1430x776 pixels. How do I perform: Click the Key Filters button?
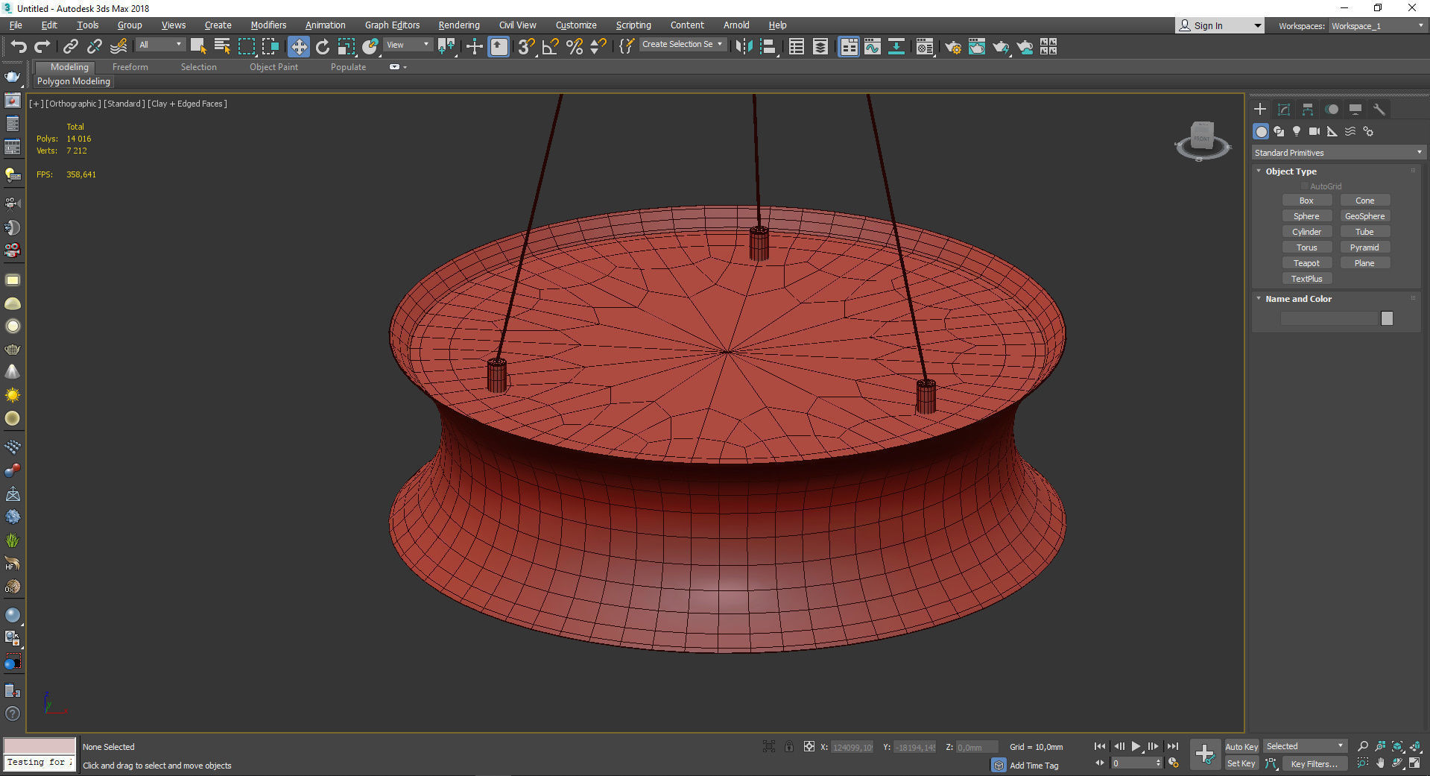(1314, 764)
